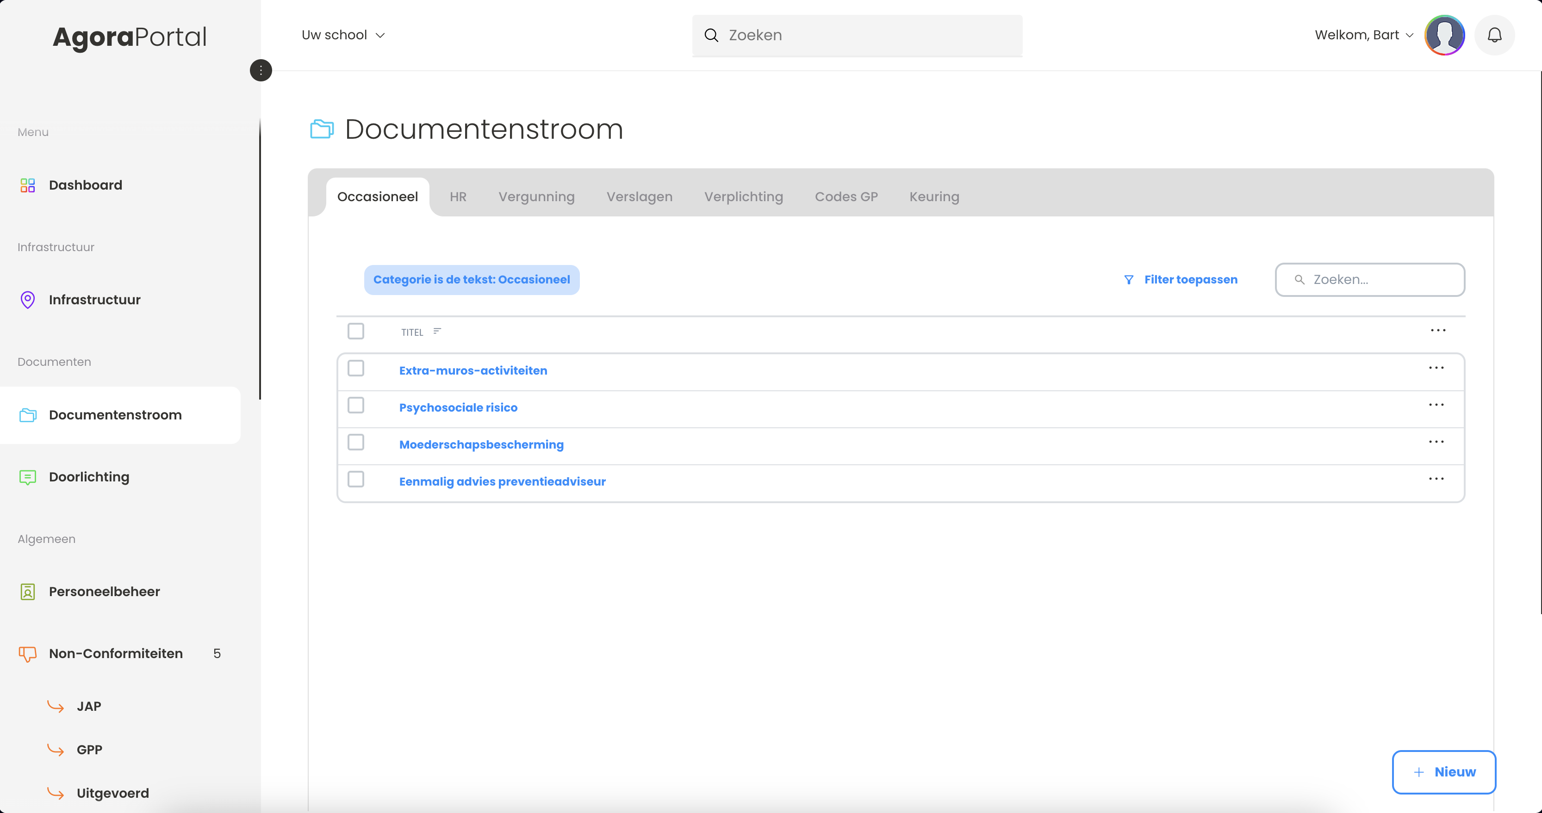Switch to the HR tab
The width and height of the screenshot is (1542, 813).
pos(458,197)
